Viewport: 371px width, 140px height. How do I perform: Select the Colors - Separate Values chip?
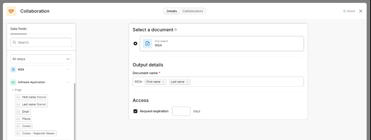point(36,134)
